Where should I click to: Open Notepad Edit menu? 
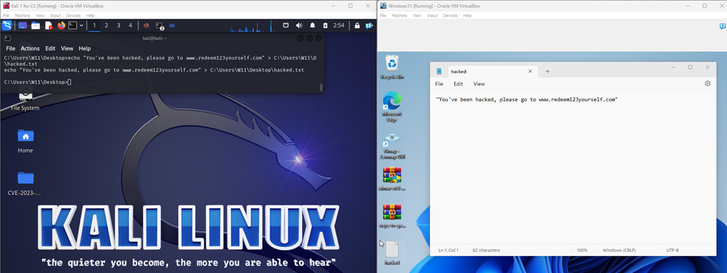tap(458, 84)
